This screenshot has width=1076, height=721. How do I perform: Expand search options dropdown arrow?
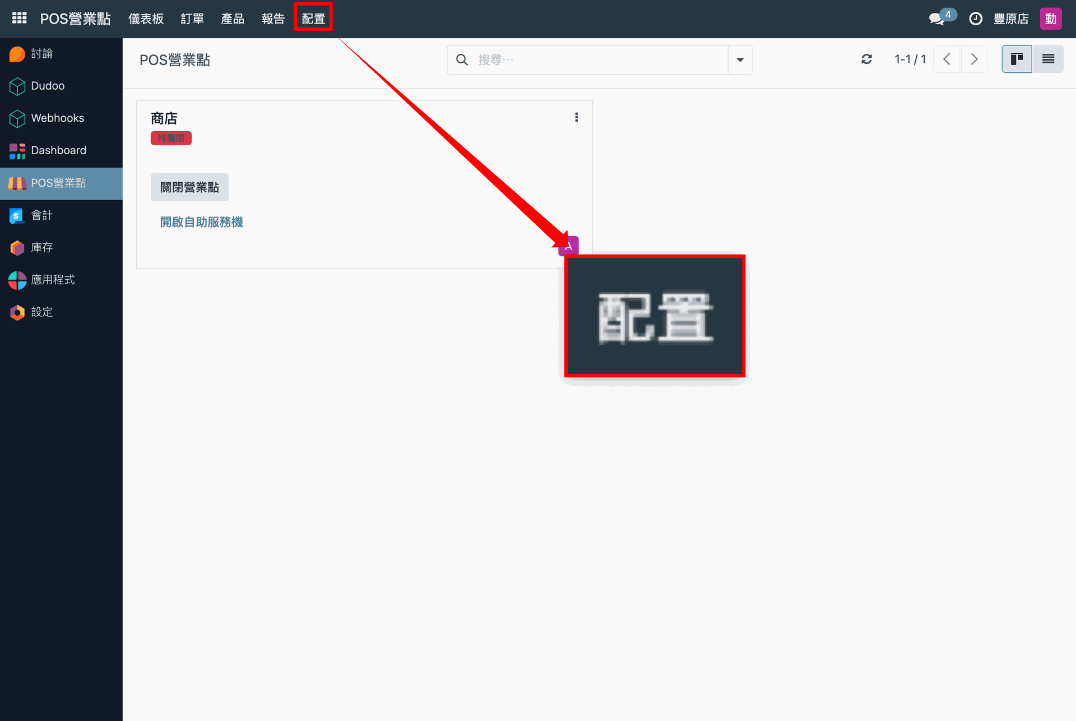pyautogui.click(x=740, y=60)
